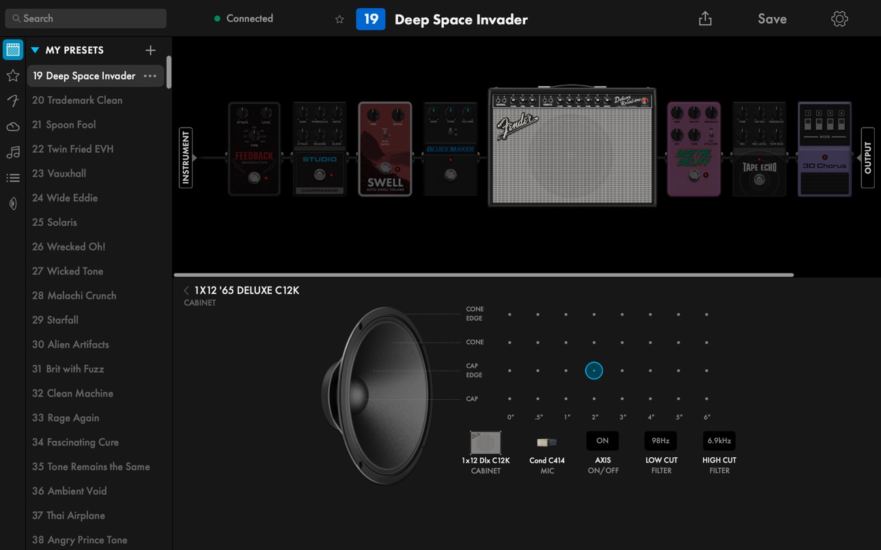
Task: Collapse the MY PRESETS section
Action: click(x=35, y=50)
